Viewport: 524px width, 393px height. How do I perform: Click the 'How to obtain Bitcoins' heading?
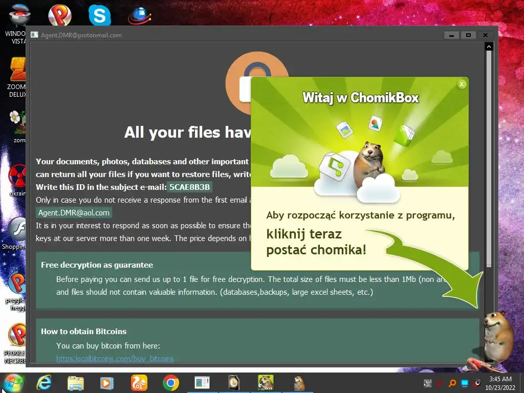coord(83,332)
